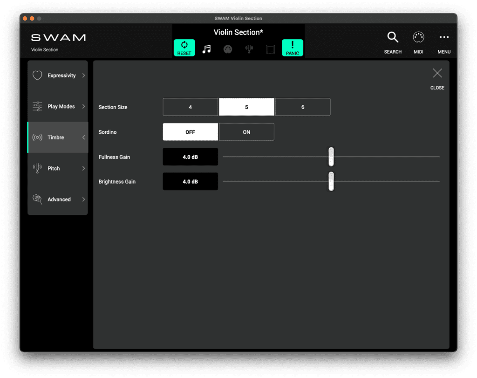Screen dimensions: 477x378
Task: Click the frame icon next to Panic
Action: (270, 48)
